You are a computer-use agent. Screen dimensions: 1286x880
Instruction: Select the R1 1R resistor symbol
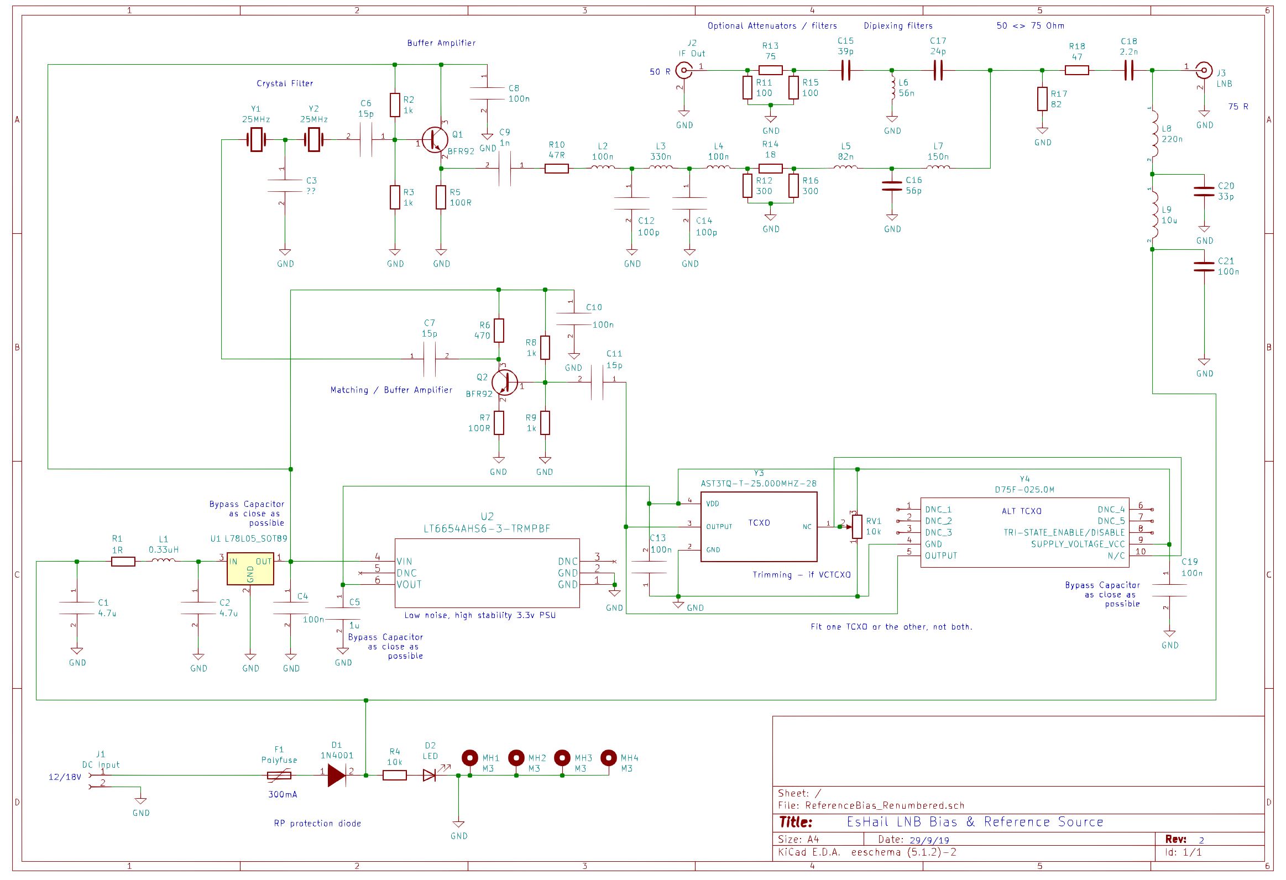(x=123, y=562)
